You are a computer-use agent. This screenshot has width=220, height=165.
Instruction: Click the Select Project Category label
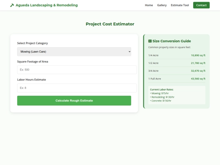33,43
